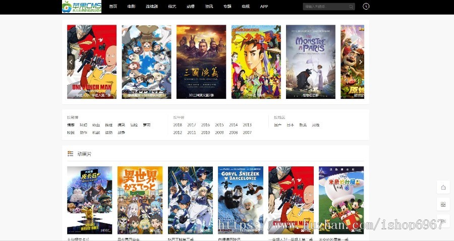
Task: Filter by genre 搞笑
Action: click(121, 125)
